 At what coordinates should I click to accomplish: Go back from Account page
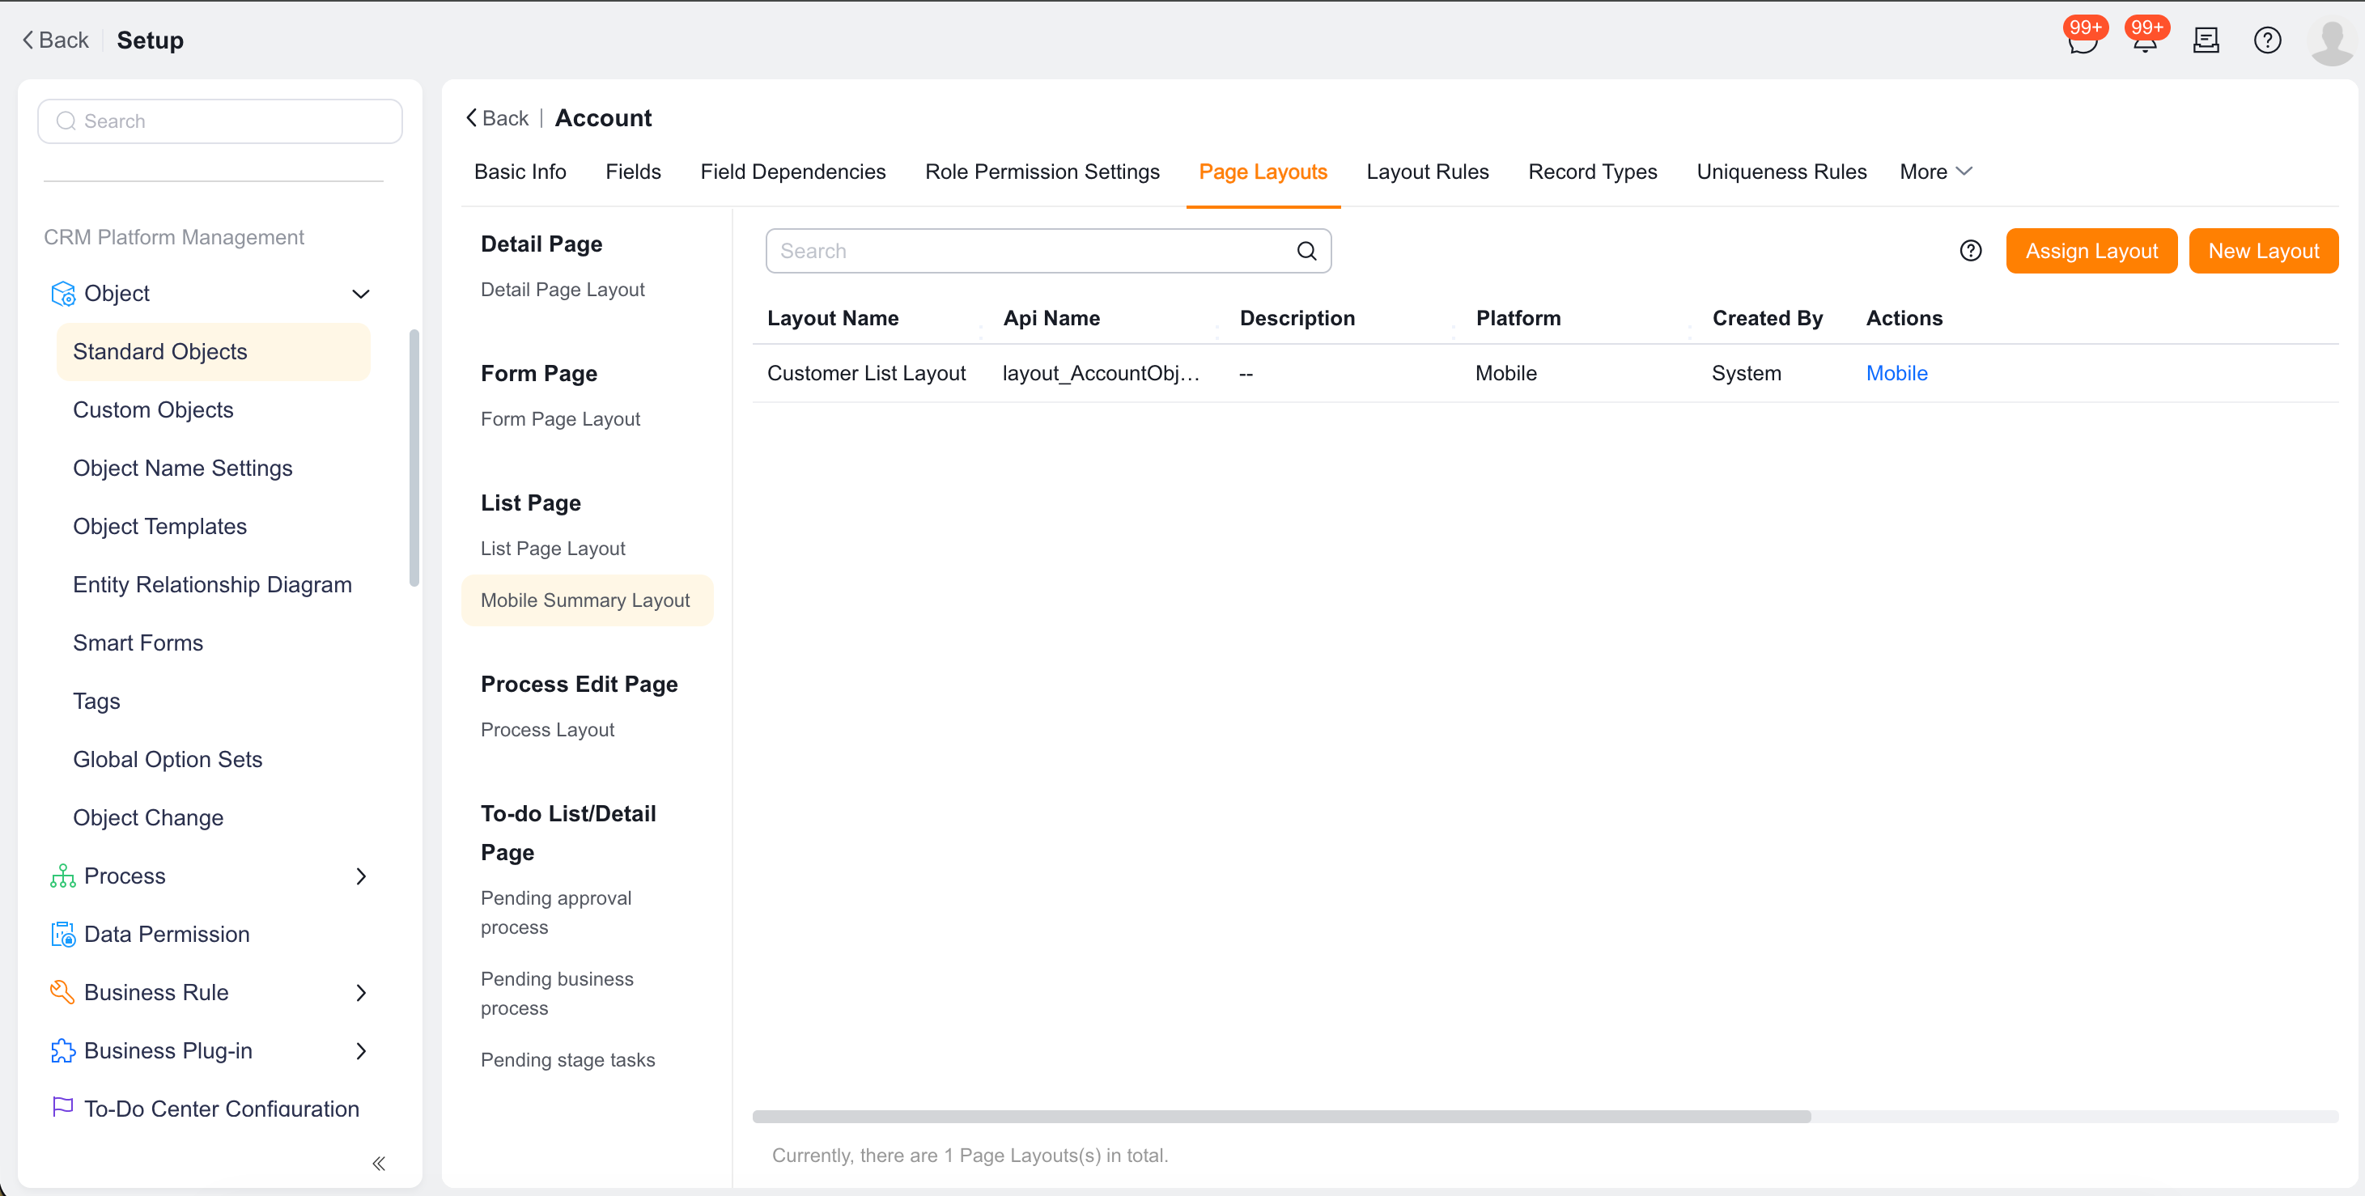tap(497, 118)
